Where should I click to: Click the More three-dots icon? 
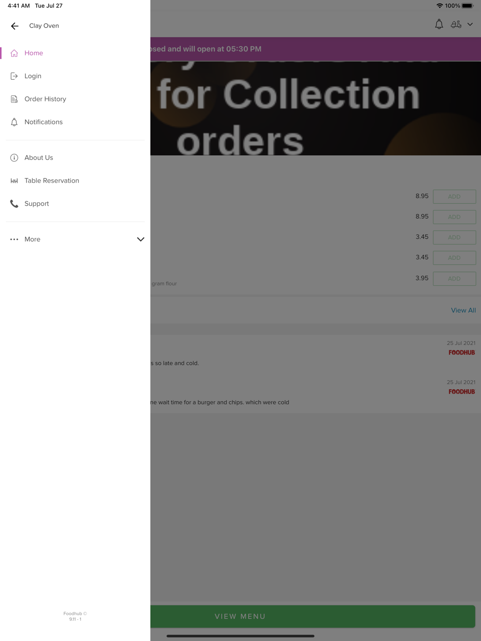[14, 239]
